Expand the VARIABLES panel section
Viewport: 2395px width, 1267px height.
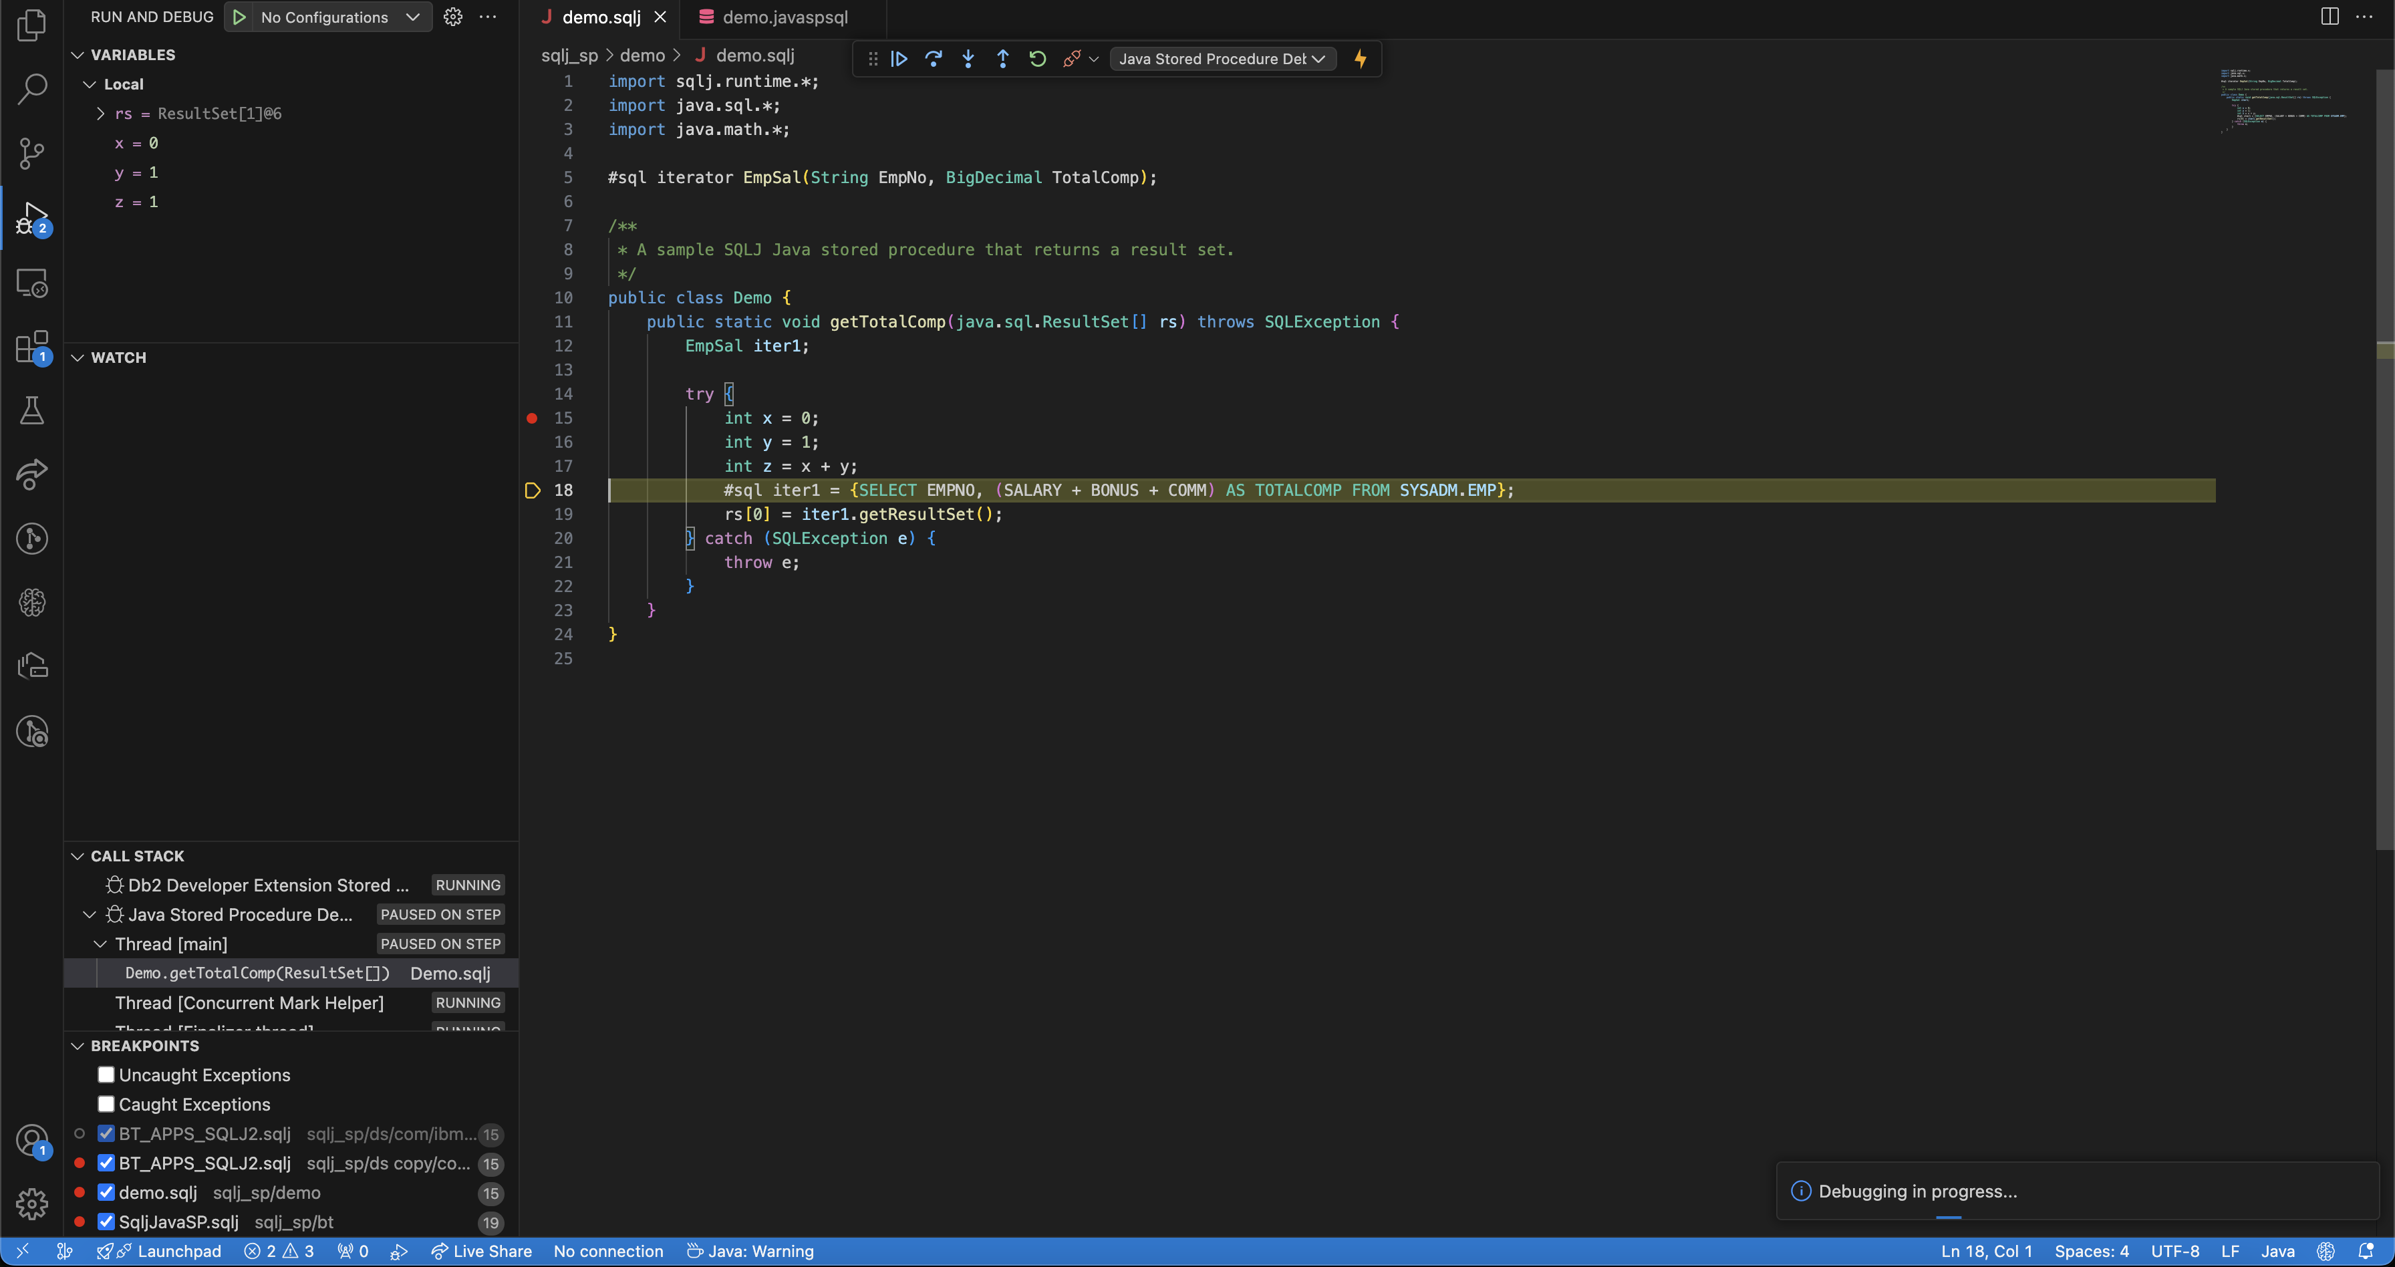tap(74, 54)
